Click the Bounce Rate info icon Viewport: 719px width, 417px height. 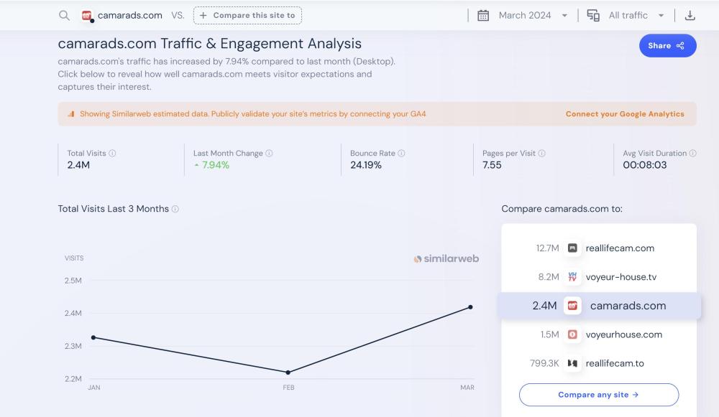[x=401, y=154]
